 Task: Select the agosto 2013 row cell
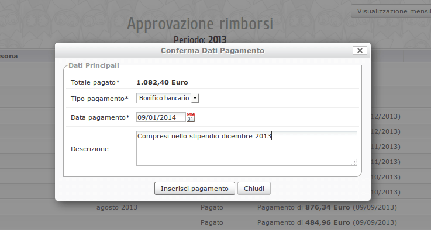point(117,207)
